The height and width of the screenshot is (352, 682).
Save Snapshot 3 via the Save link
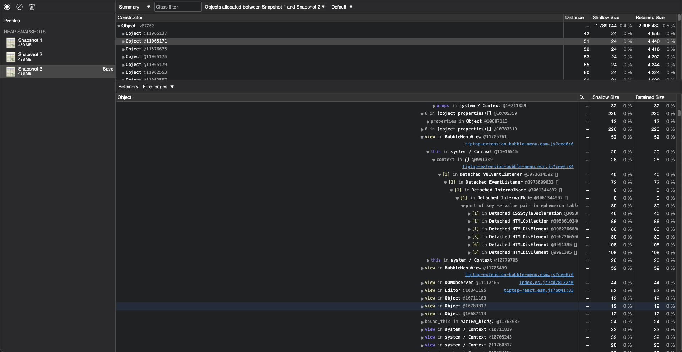click(108, 69)
